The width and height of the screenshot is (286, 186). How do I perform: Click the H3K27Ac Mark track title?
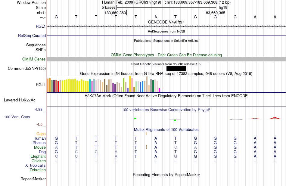[166, 96]
